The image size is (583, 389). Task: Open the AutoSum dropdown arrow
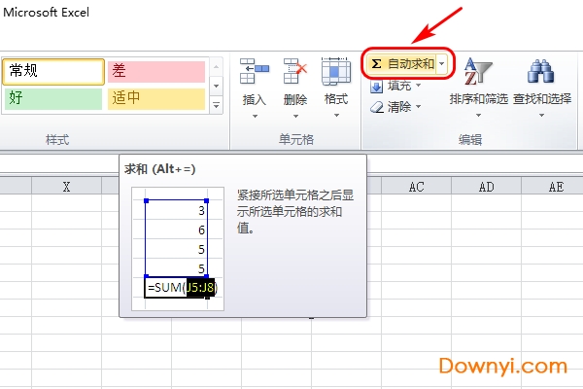click(x=443, y=64)
